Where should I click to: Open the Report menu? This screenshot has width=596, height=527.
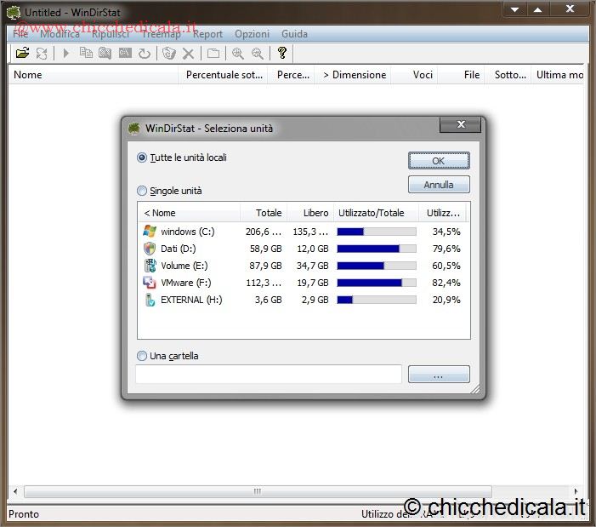[207, 34]
